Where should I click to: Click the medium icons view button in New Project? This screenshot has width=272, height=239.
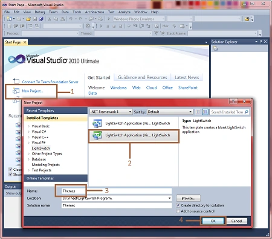click(x=205, y=112)
